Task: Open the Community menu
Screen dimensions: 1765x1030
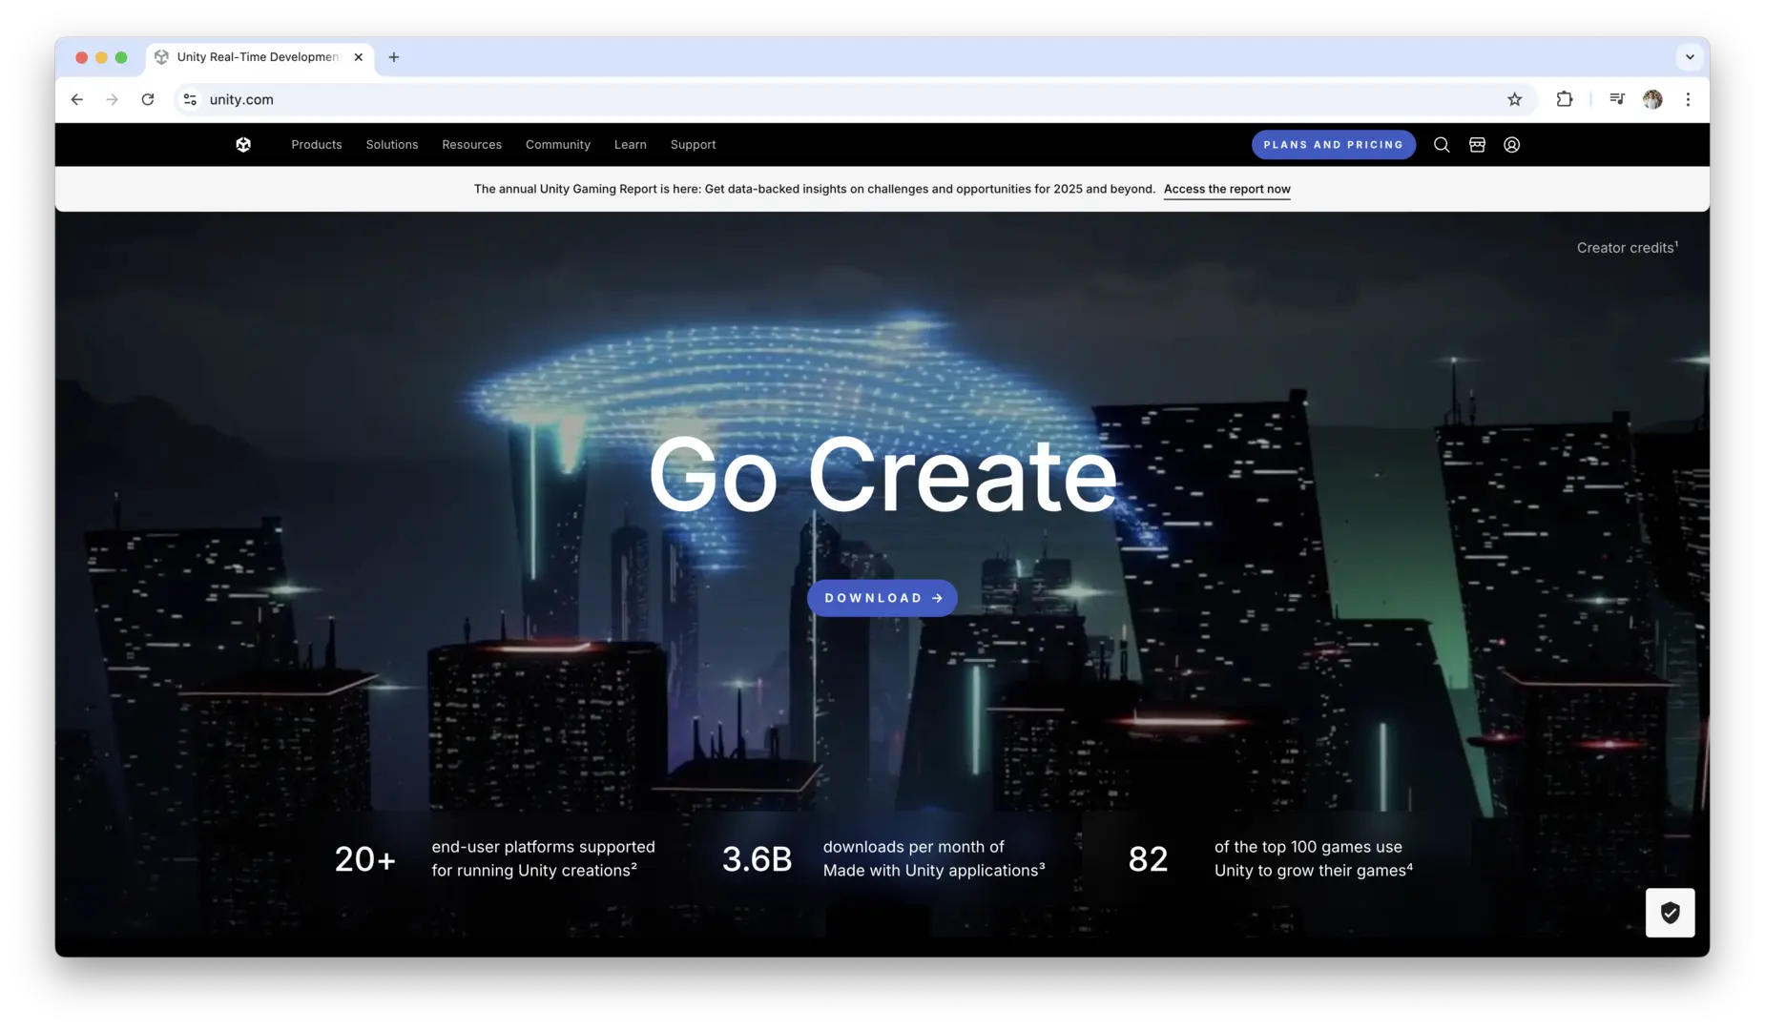Action: coord(558,145)
